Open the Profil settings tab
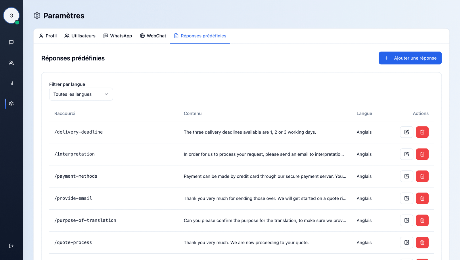Viewport: 460px width, 260px height. point(48,36)
